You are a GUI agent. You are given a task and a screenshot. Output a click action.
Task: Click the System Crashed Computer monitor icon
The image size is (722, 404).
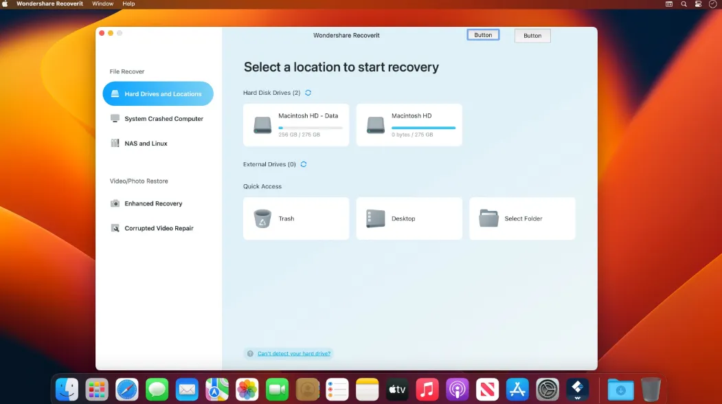point(115,118)
